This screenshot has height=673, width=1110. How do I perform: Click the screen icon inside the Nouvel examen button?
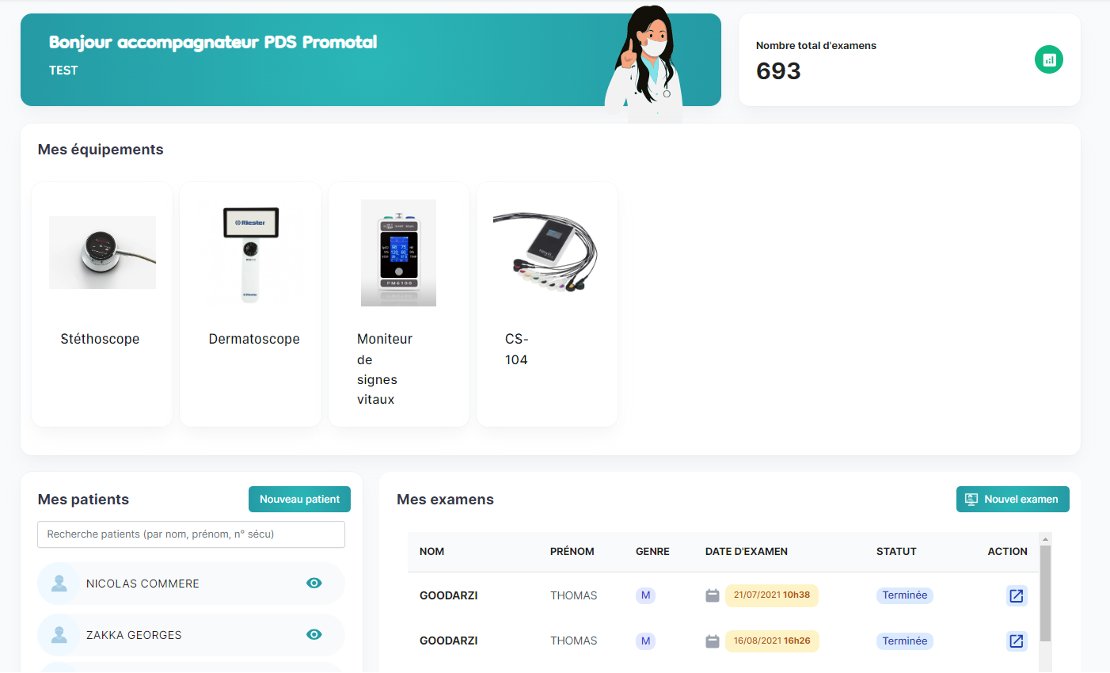tap(971, 499)
